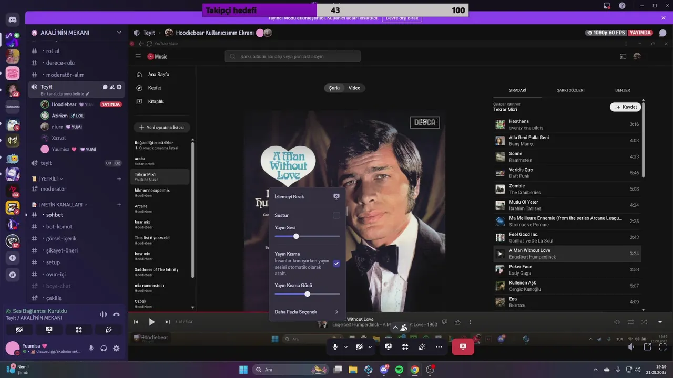Open Teyit channel settings gear
Image resolution: width=673 pixels, height=378 pixels.
[x=119, y=87]
